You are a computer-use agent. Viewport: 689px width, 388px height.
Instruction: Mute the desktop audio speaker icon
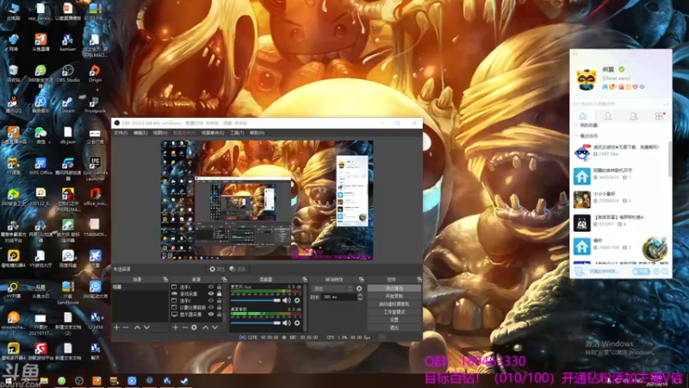coord(287,322)
